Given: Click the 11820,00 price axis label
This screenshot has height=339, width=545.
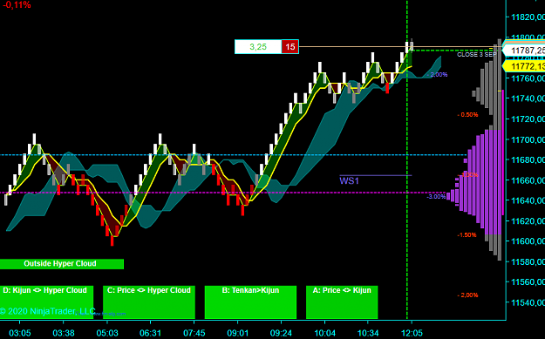Looking at the screenshot, I should click(x=528, y=17).
